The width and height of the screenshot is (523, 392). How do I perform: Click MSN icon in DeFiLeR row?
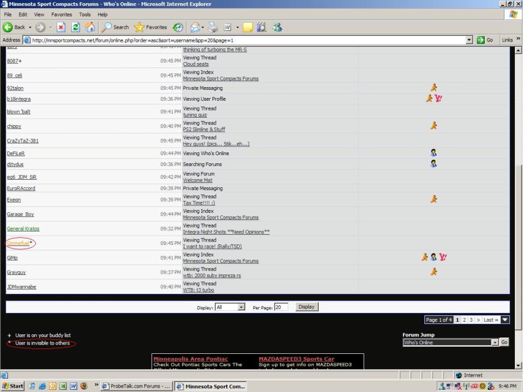tap(434, 153)
